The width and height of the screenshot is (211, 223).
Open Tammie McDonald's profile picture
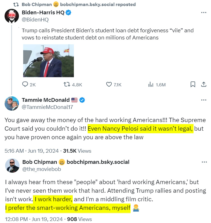pos(12,103)
